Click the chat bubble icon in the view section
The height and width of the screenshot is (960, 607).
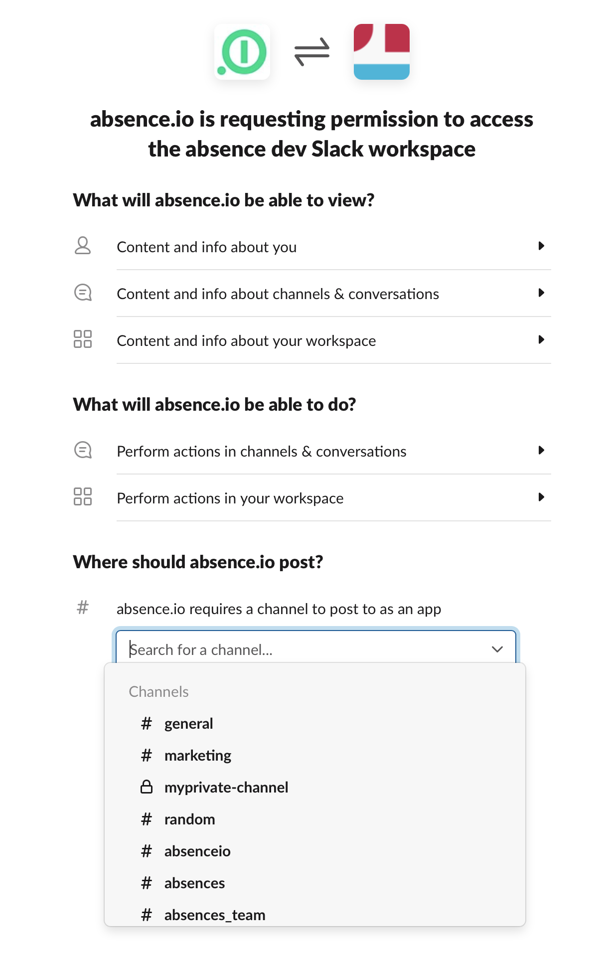click(x=83, y=293)
